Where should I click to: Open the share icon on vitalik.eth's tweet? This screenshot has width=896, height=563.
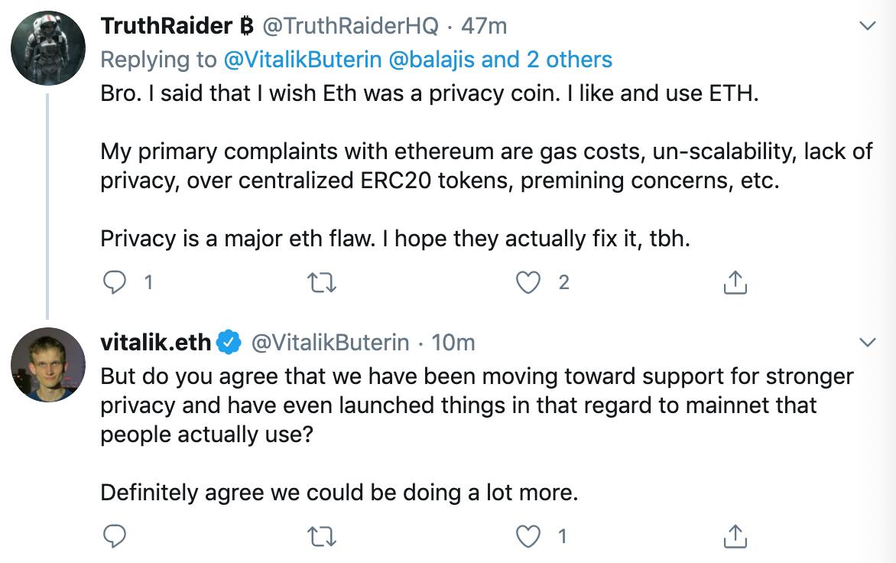coord(735,536)
